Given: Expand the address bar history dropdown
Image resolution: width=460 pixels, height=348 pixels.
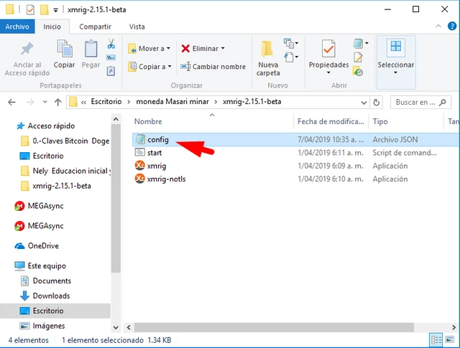Looking at the screenshot, I should [364, 103].
